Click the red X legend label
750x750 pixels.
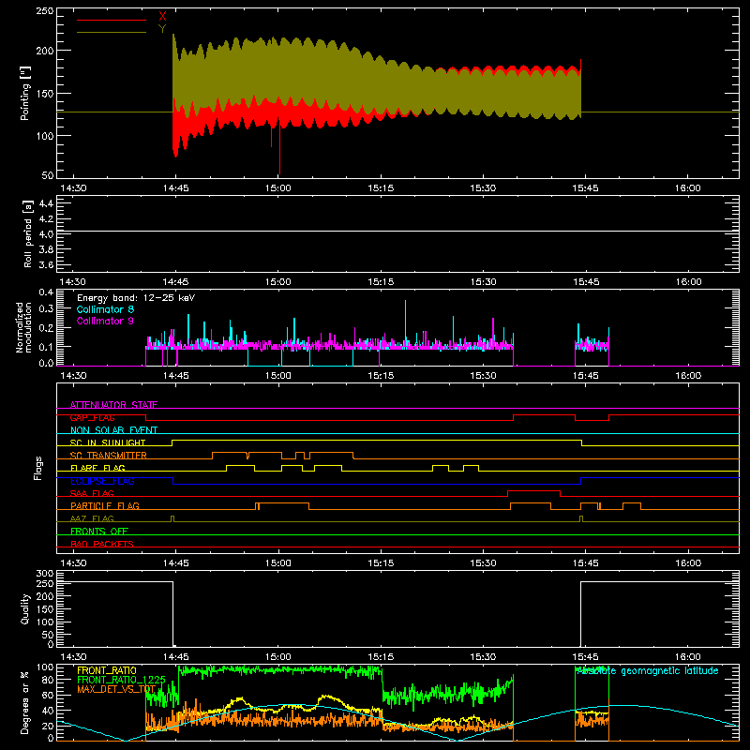[x=162, y=17]
